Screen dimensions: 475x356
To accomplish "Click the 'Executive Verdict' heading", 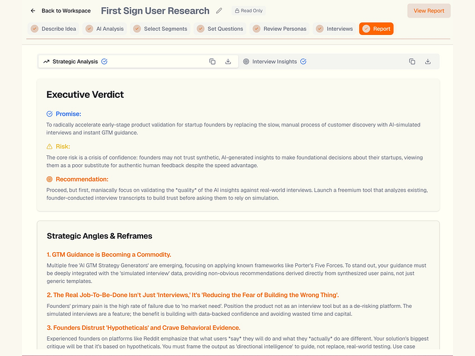I will [x=85, y=94].
